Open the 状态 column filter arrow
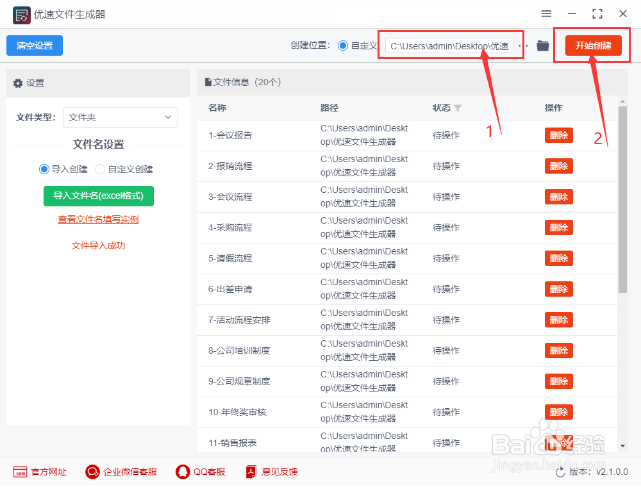Image resolution: width=641 pixels, height=487 pixels. pos(458,108)
